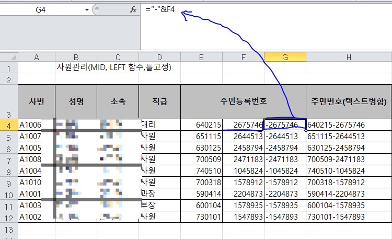Image resolution: width=392 pixels, height=239 pixels.
Task: Click the 소속 header cell
Action: coord(118,102)
